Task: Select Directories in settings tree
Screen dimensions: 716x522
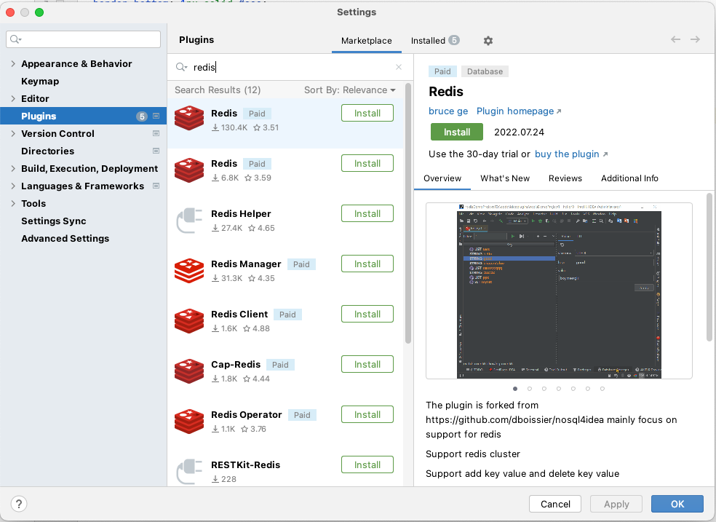Action: 47,151
